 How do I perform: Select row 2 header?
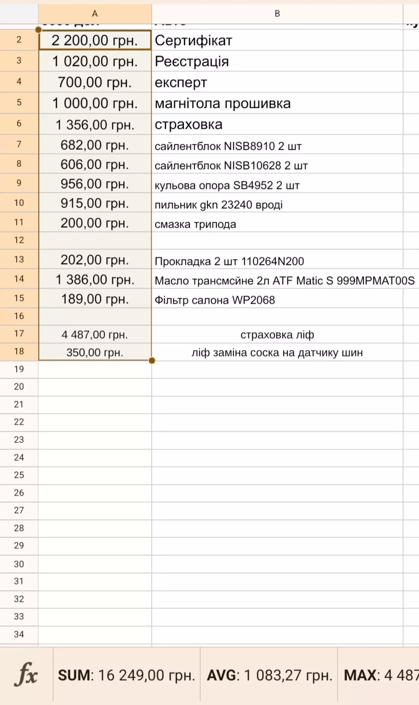(x=19, y=40)
